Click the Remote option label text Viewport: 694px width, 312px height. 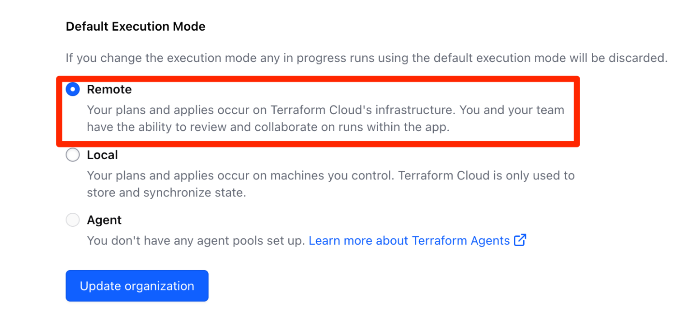click(109, 89)
